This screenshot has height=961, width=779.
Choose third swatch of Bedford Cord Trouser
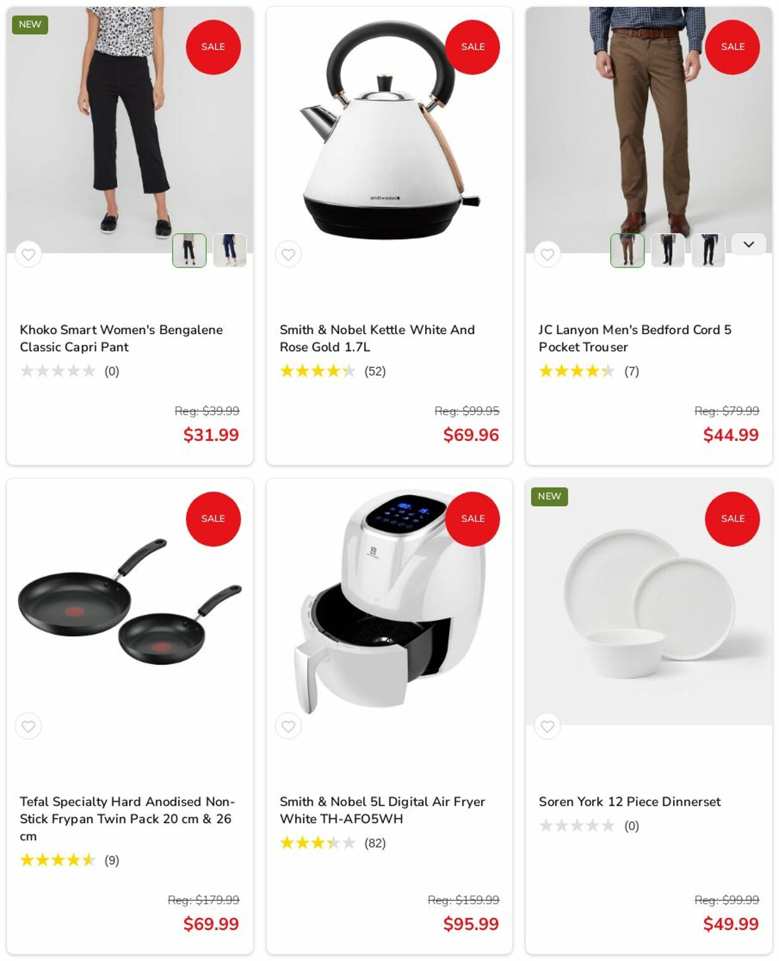709,251
